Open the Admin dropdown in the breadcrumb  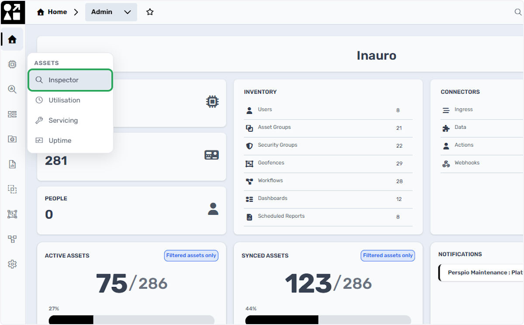[111, 12]
